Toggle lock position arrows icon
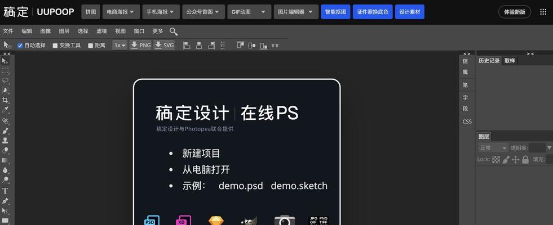Viewport: 553px width, 225px height. coord(516,160)
